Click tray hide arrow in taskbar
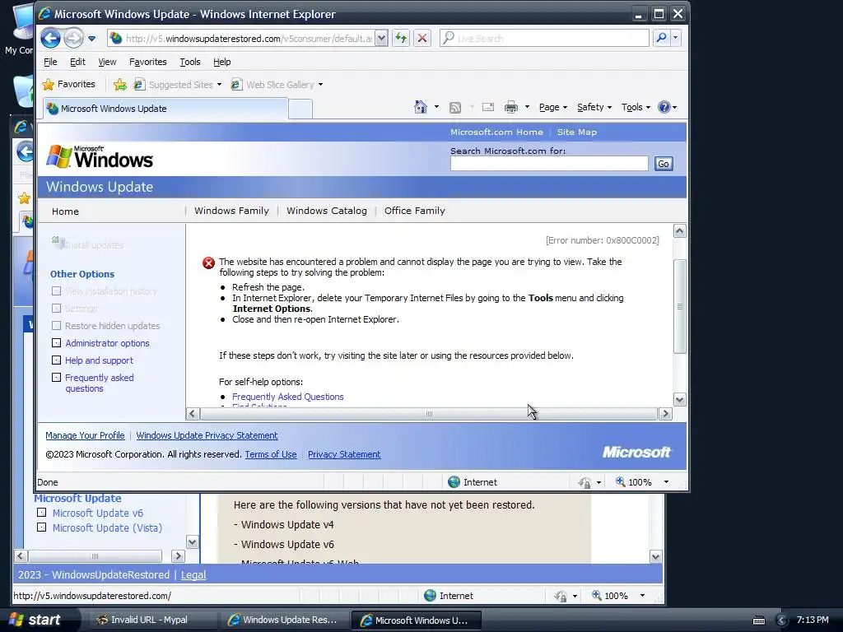Image resolution: width=843 pixels, height=632 pixels. [x=782, y=620]
